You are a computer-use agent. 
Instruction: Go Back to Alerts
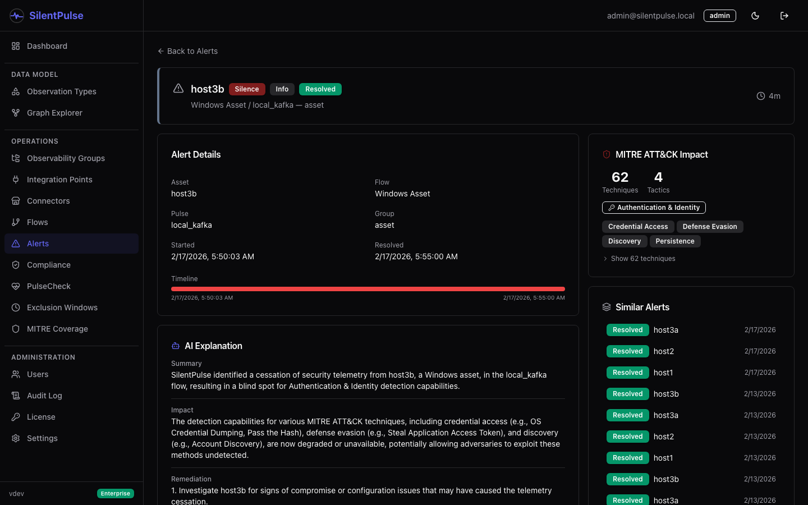(x=187, y=51)
